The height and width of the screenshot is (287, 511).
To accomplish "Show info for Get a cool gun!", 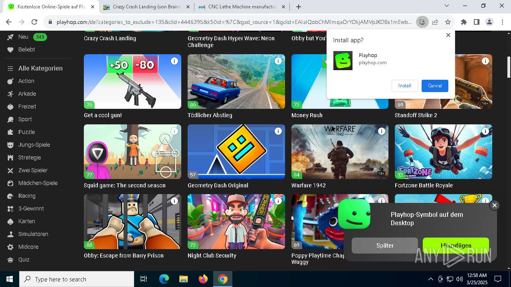I will [x=174, y=61].
